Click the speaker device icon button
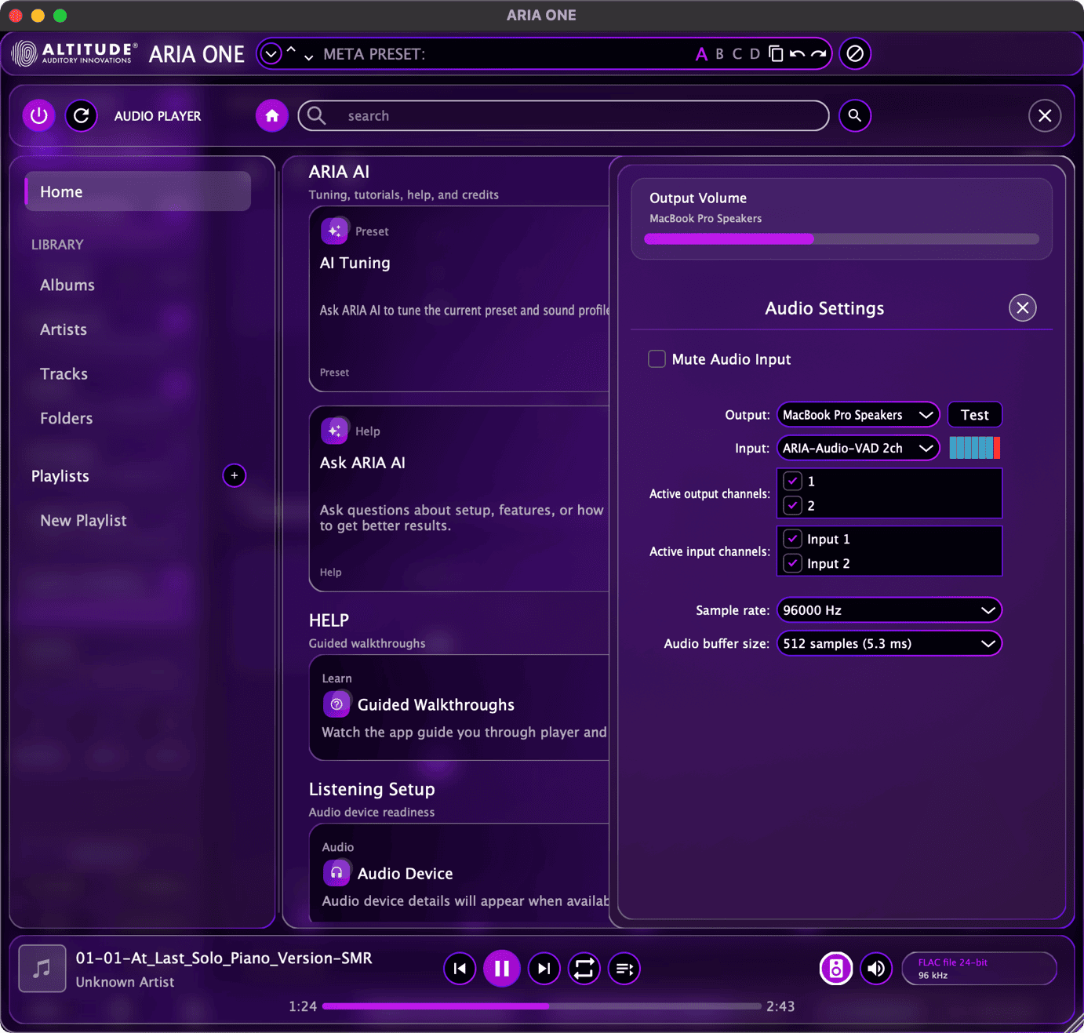 pyautogui.click(x=836, y=969)
